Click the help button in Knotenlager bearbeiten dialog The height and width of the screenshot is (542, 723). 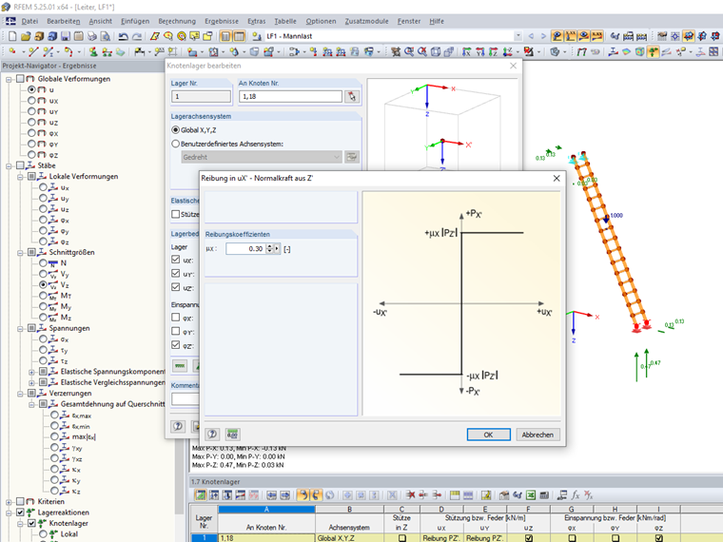[x=178, y=426]
